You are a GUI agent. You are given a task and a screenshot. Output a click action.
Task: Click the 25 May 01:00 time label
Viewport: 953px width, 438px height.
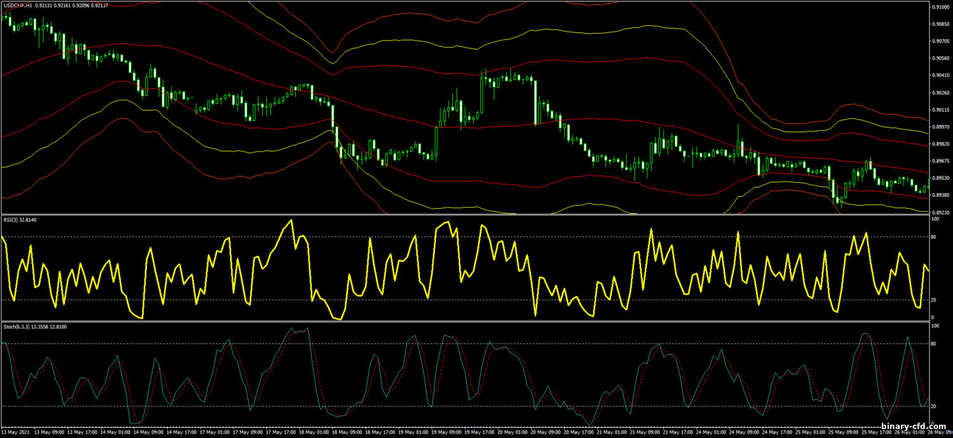tap(810, 432)
